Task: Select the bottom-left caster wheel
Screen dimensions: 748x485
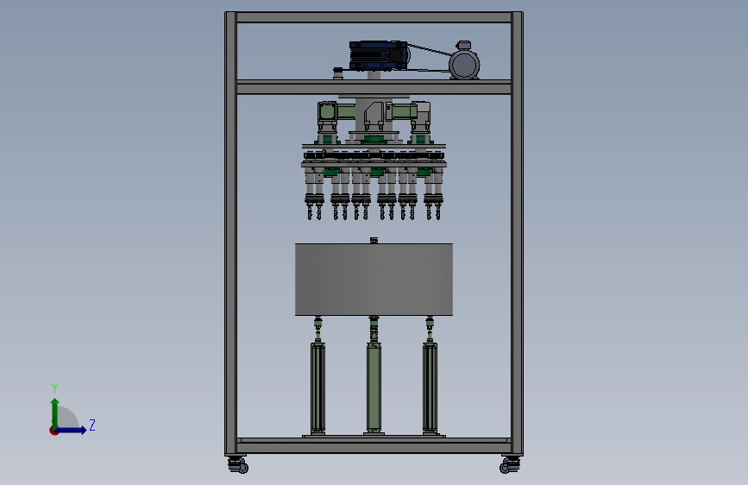Action: click(x=238, y=465)
